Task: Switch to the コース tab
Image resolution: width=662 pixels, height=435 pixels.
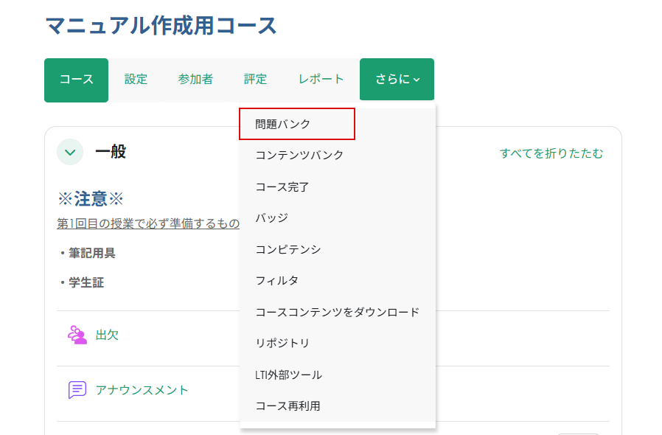Action: click(x=76, y=80)
